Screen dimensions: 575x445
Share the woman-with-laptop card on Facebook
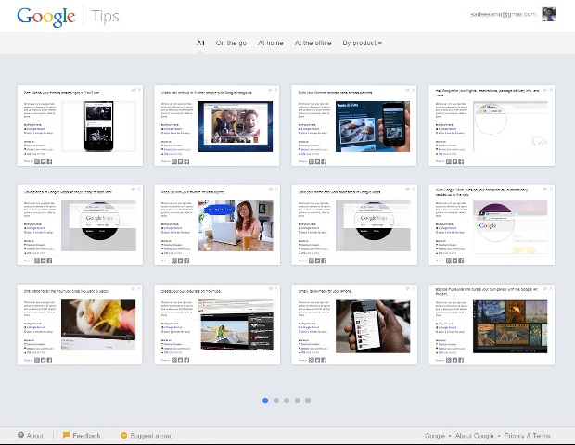tap(186, 261)
